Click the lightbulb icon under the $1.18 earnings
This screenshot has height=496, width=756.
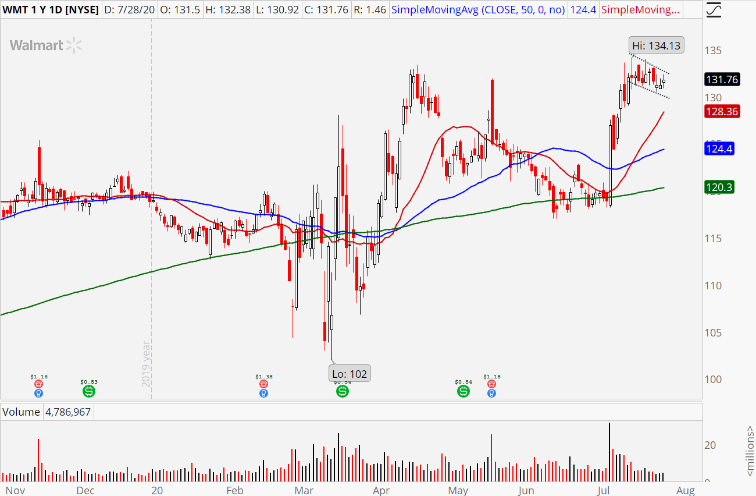click(x=492, y=393)
